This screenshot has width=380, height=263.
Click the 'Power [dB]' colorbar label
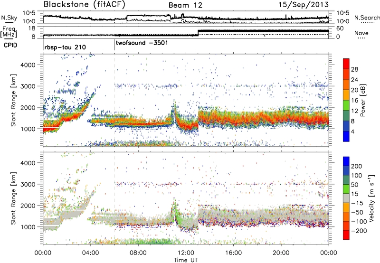[363, 100]
